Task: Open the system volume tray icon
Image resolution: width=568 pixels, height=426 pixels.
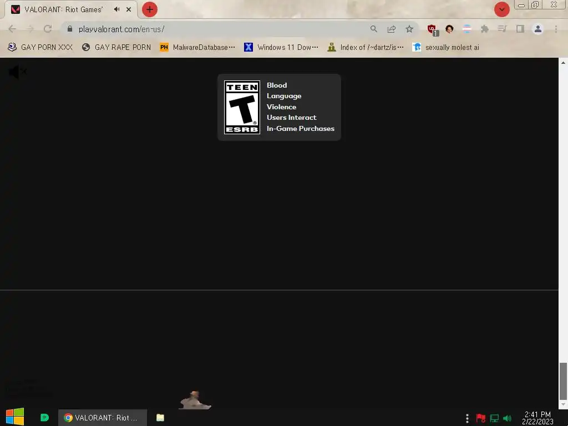Action: pyautogui.click(x=507, y=418)
